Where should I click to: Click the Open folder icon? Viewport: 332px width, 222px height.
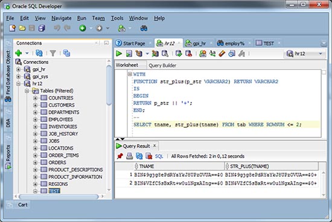[x=22, y=28]
